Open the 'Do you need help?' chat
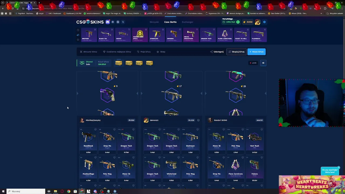This screenshot has width=345, height=194. [330, 171]
